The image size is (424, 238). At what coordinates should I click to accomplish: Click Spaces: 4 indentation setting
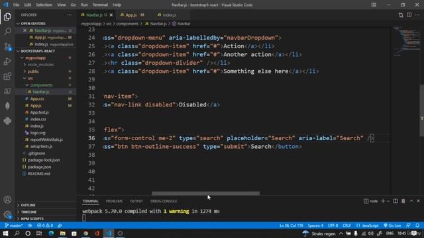[315, 225]
